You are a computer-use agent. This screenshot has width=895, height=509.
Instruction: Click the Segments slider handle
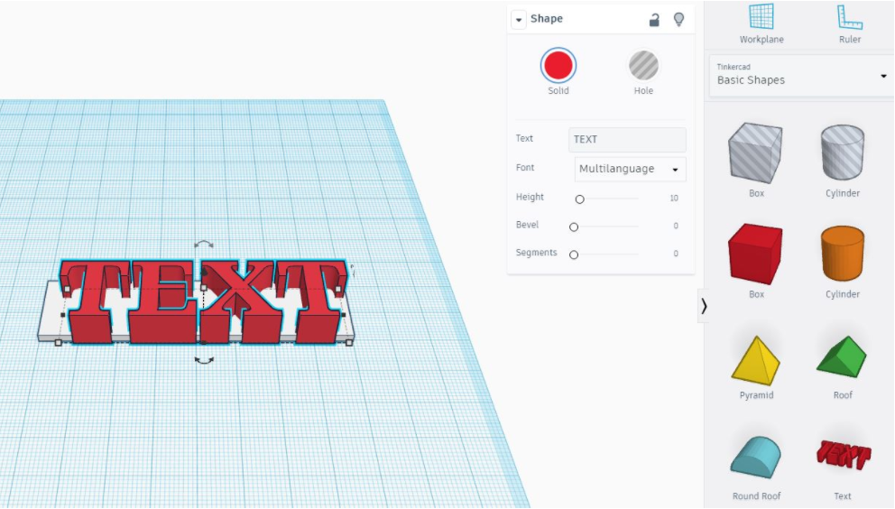pyautogui.click(x=574, y=255)
